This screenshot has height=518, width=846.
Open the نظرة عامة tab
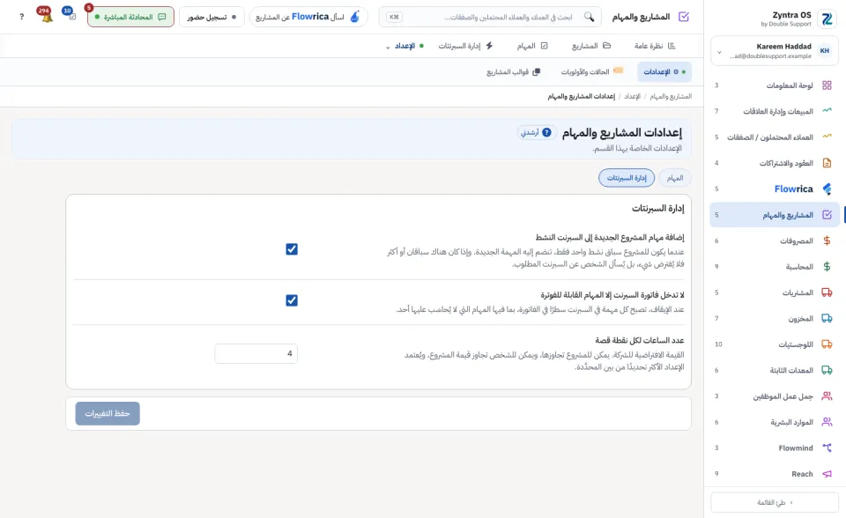(655, 46)
